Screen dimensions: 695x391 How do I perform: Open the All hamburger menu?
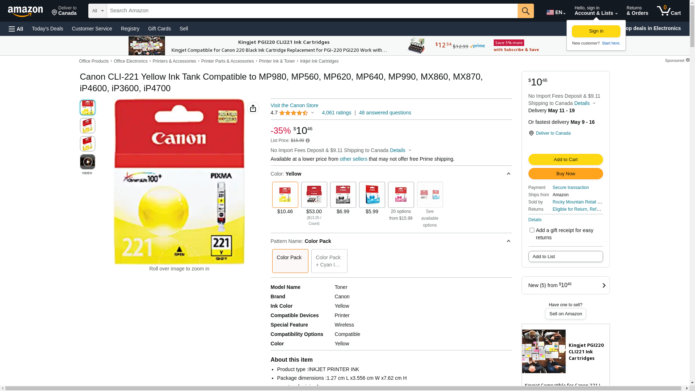(16, 29)
